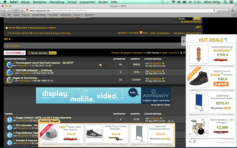This screenshot has width=237, height=148.
Task: Open the Apple menu
Action: [x=5, y=2]
